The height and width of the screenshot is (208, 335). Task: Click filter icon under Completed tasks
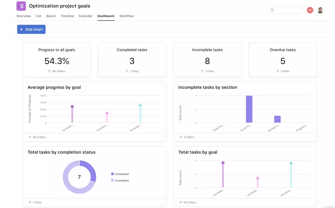(127, 71)
